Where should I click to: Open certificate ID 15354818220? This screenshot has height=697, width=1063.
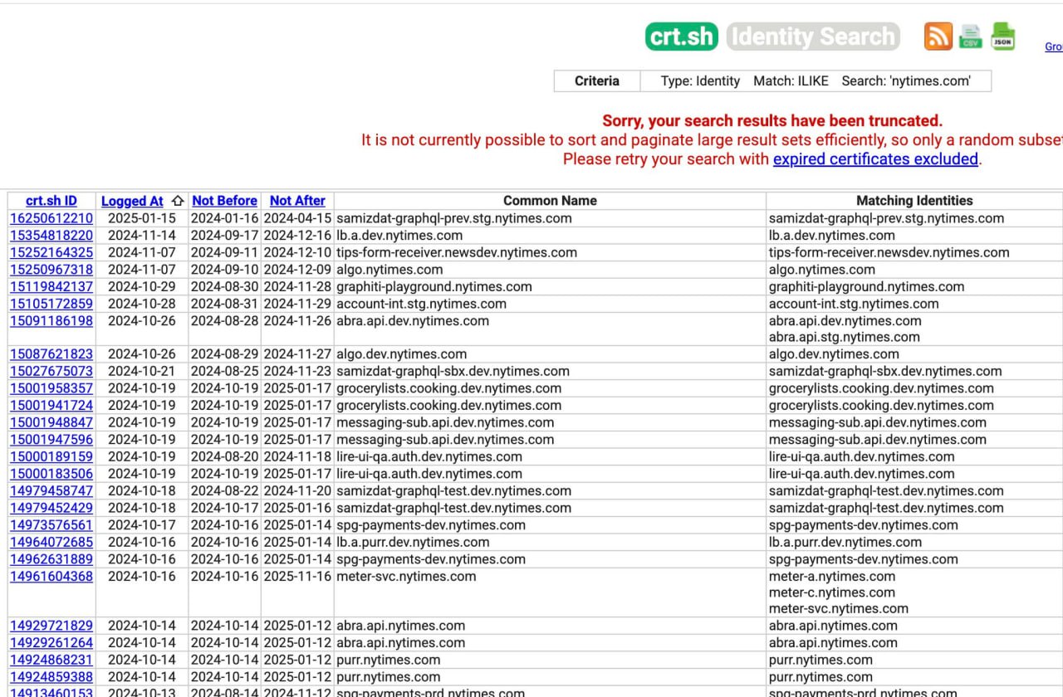[51, 236]
